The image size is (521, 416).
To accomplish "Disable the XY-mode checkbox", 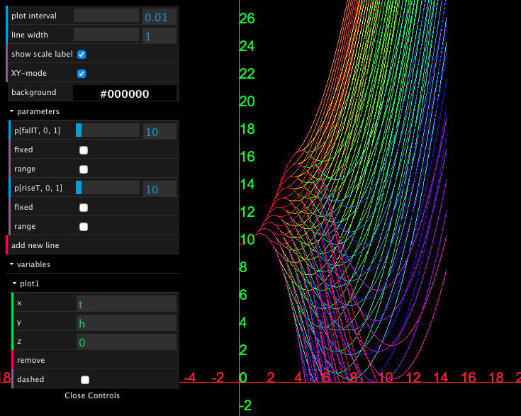I will pyautogui.click(x=82, y=74).
